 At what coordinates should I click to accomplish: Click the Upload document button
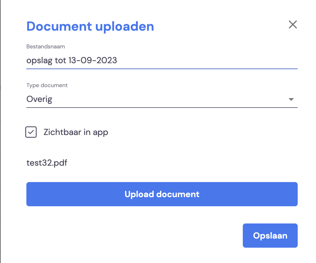(x=162, y=194)
